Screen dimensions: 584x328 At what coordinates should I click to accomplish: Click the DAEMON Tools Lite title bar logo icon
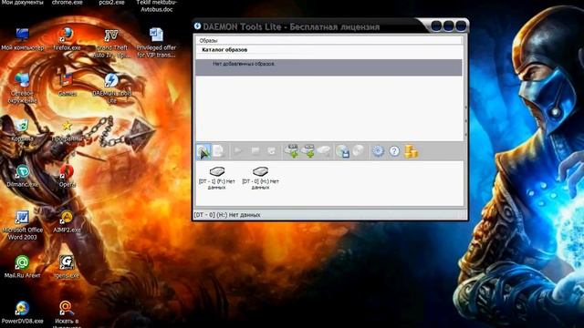(x=197, y=26)
